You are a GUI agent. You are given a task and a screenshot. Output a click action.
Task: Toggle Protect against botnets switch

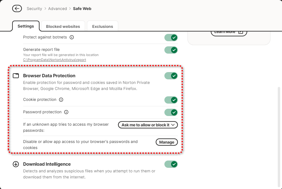point(171,38)
